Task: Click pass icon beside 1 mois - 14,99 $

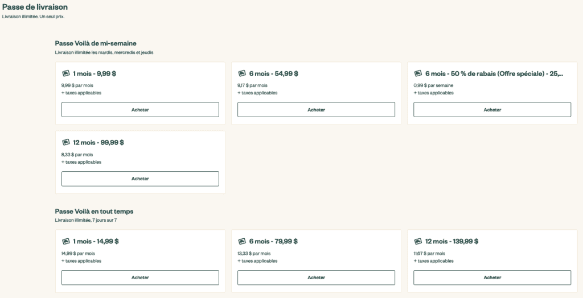Action: 65,241
